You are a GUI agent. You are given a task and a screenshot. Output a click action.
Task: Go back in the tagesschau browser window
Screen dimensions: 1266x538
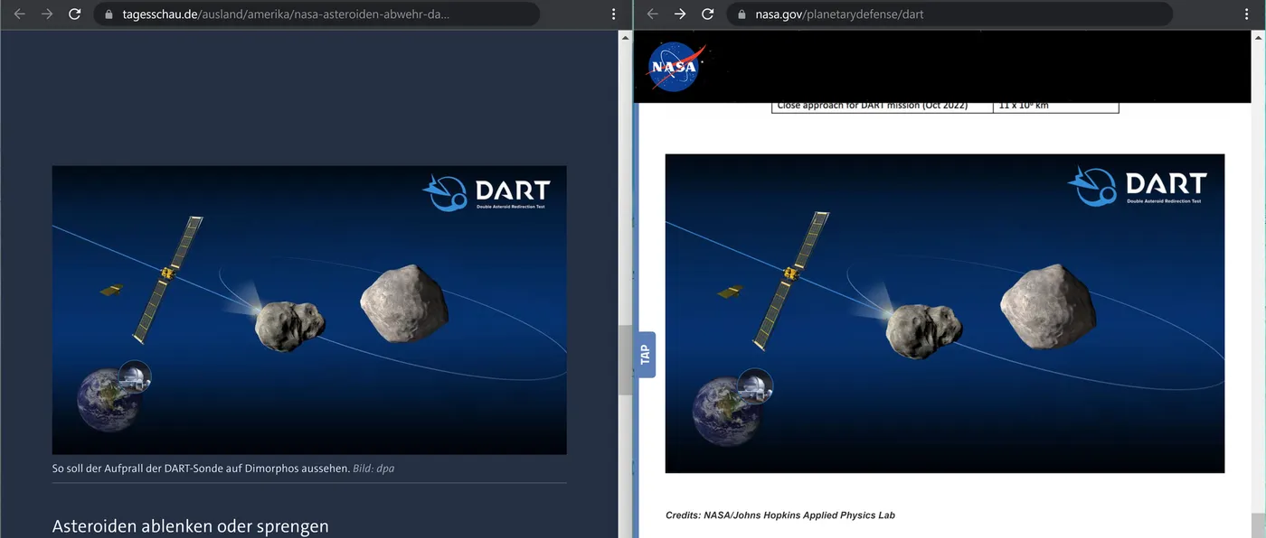[19, 14]
